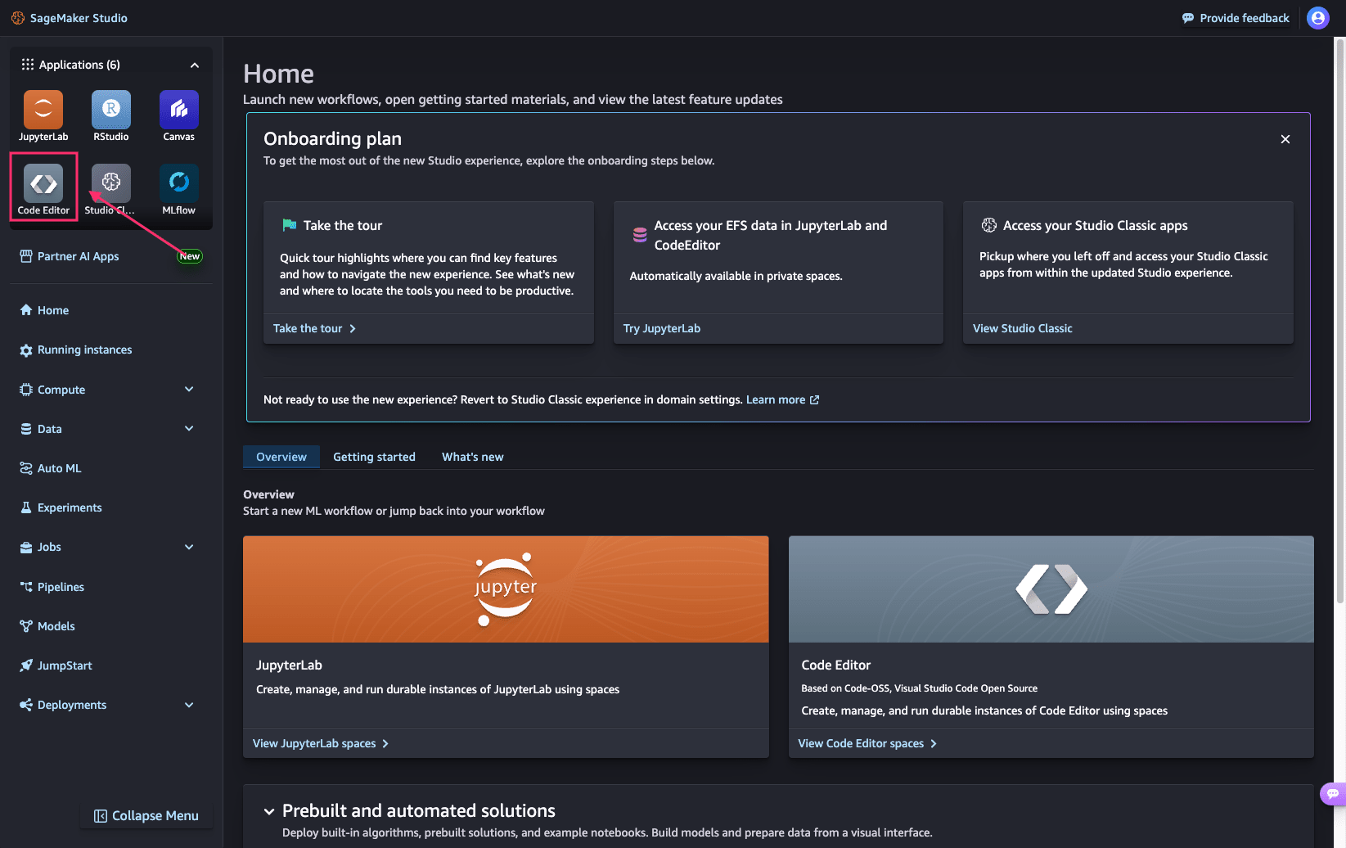Open Partner AI Apps
Screen dimensions: 1346x848
click(x=70, y=256)
